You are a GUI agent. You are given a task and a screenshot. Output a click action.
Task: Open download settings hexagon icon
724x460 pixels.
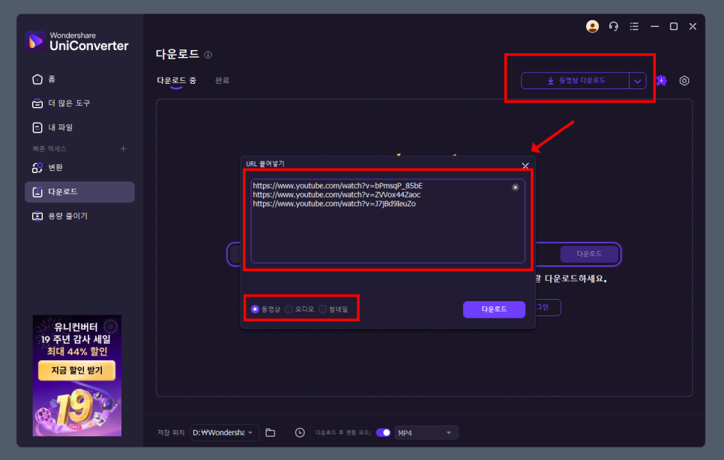click(684, 81)
